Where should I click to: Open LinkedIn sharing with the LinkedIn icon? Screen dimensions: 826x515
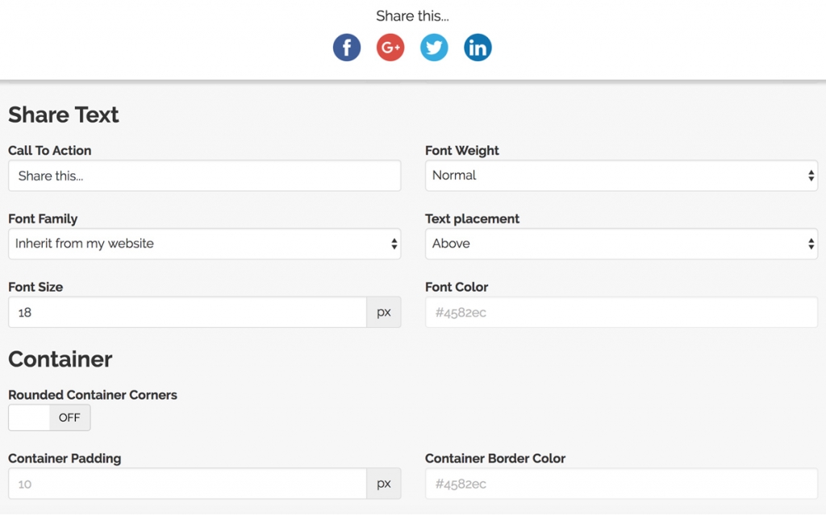point(478,47)
